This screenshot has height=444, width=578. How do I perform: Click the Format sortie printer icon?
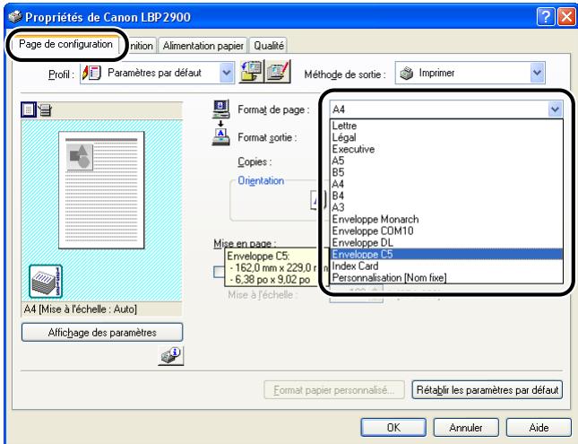point(220,137)
